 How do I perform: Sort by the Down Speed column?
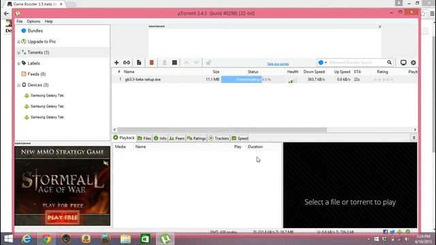click(314, 71)
